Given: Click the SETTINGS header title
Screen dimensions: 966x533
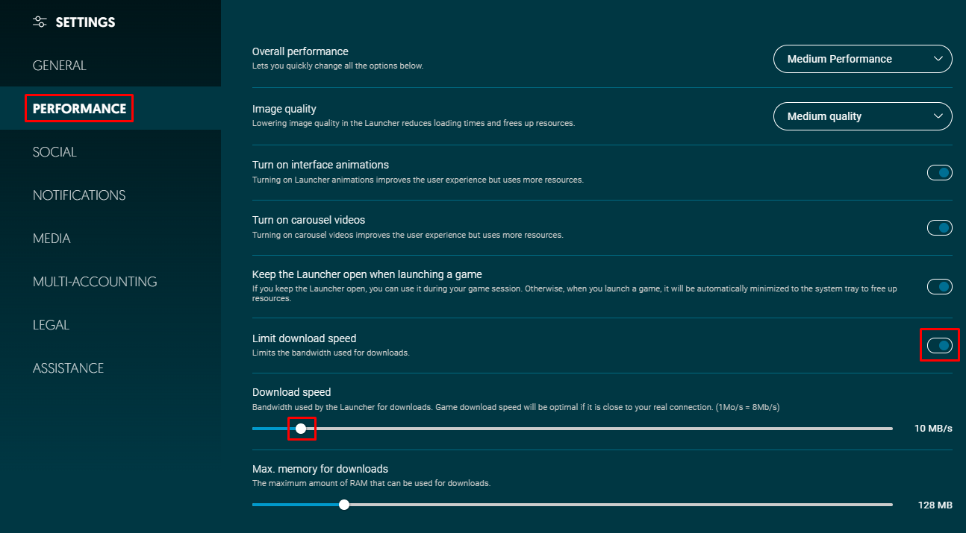Looking at the screenshot, I should (x=85, y=22).
